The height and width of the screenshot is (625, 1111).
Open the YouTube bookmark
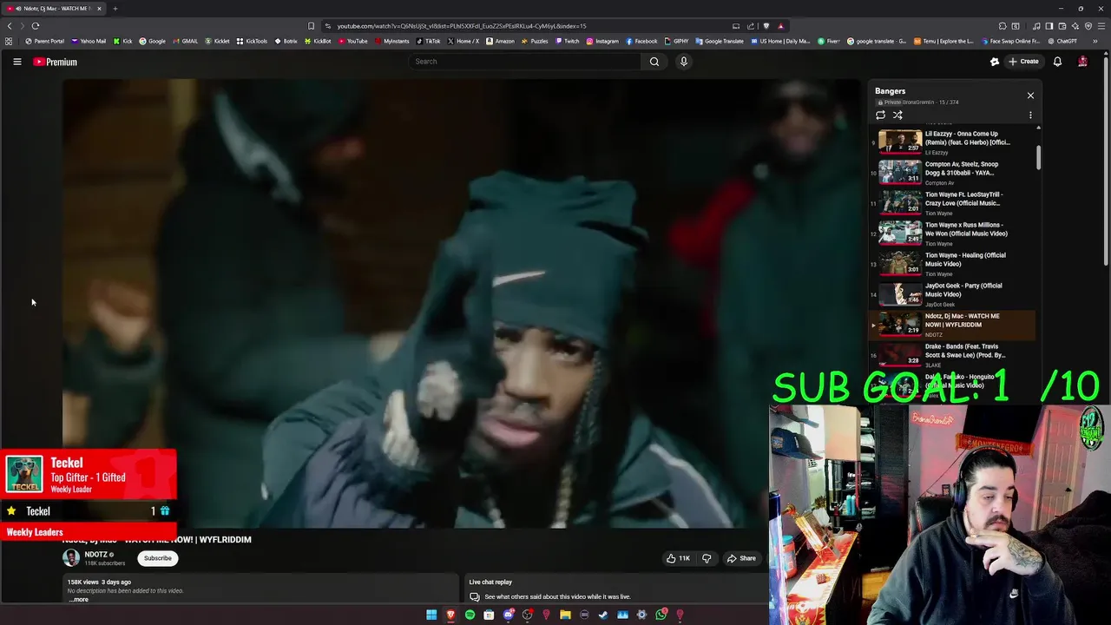(353, 41)
